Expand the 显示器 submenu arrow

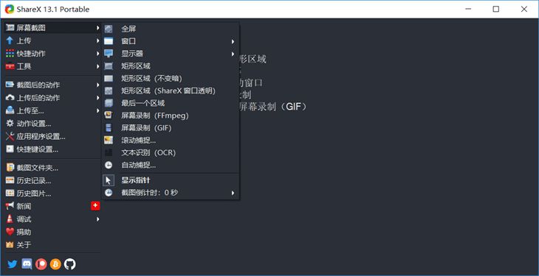pos(233,54)
